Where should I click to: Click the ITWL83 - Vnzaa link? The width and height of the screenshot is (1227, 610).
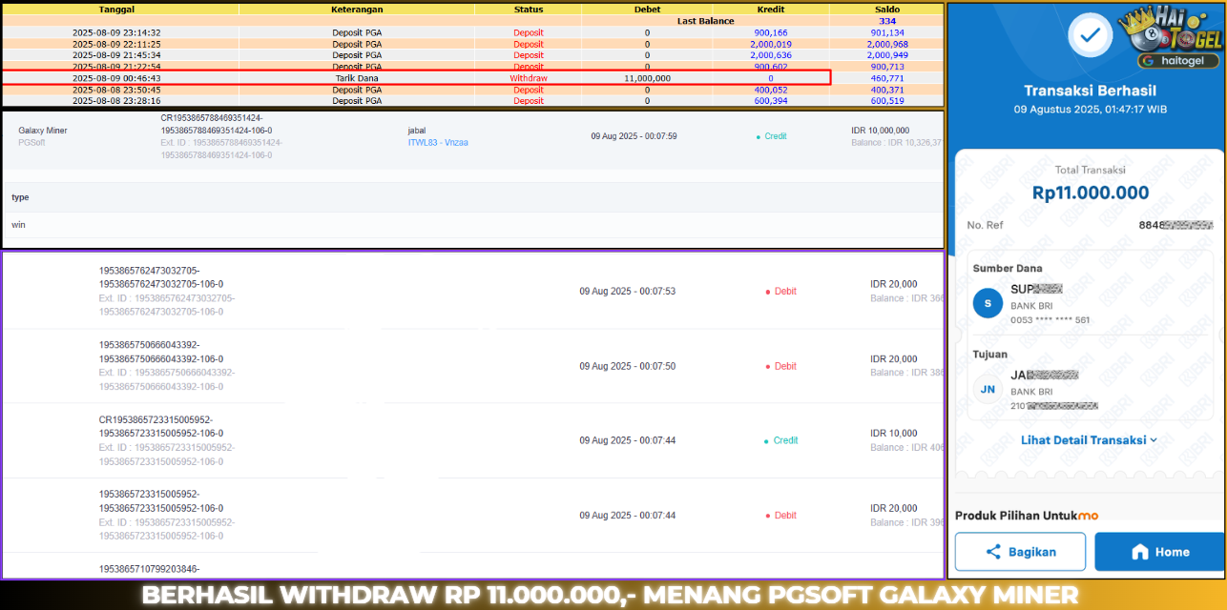437,143
